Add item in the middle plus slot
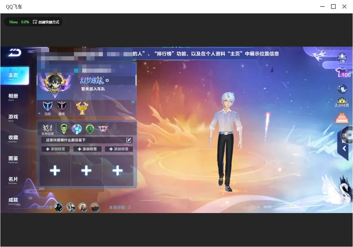Image resolution: width=353 pixels, height=247 pixels. tap(86, 170)
